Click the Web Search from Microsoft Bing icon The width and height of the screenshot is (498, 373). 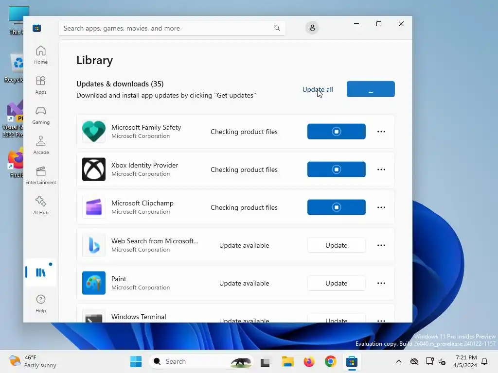coord(94,245)
